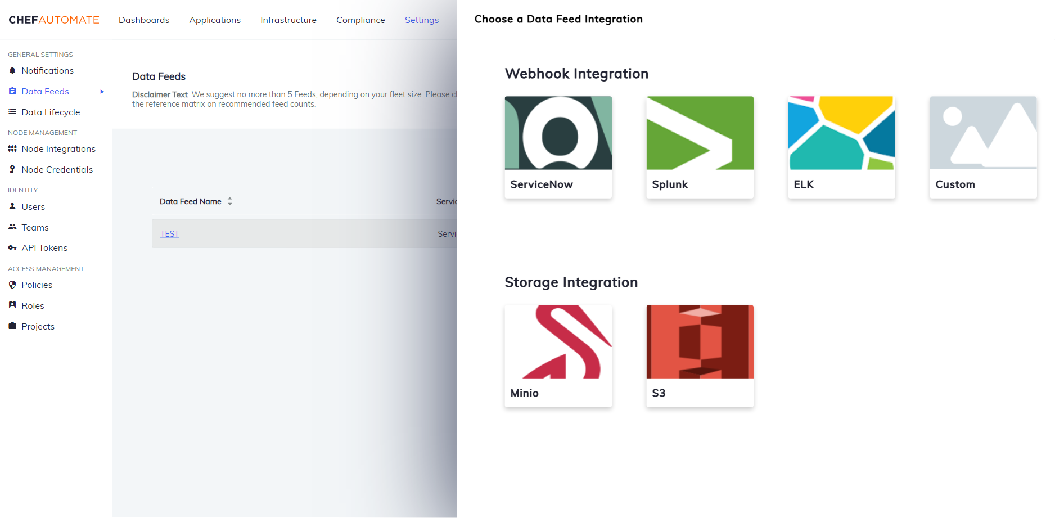This screenshot has height=518, width=1055.
Task: Click the Teams group icon
Action: 13,227
